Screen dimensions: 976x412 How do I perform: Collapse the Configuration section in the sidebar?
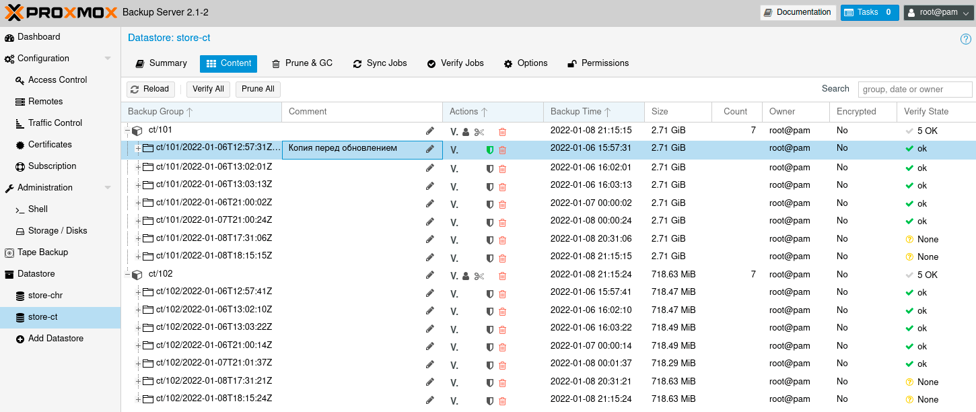click(x=108, y=59)
